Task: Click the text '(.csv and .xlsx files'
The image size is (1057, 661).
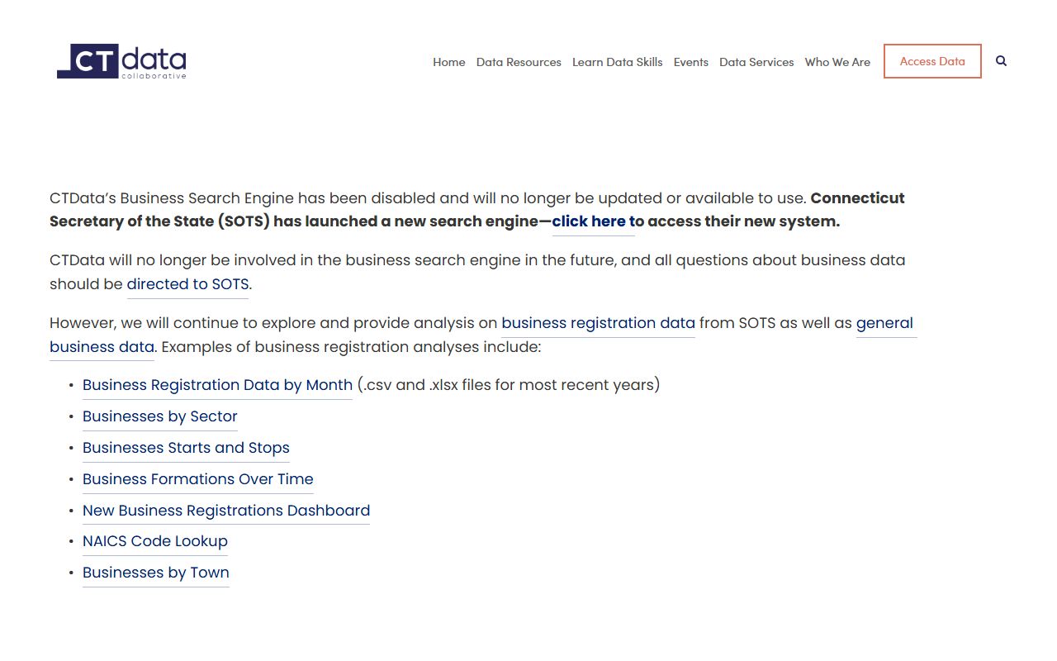Action: pos(424,385)
